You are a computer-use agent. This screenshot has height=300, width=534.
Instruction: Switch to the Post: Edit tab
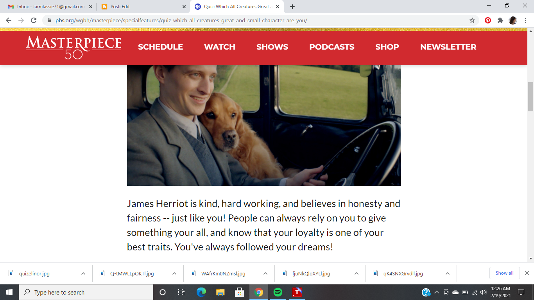pos(143,7)
